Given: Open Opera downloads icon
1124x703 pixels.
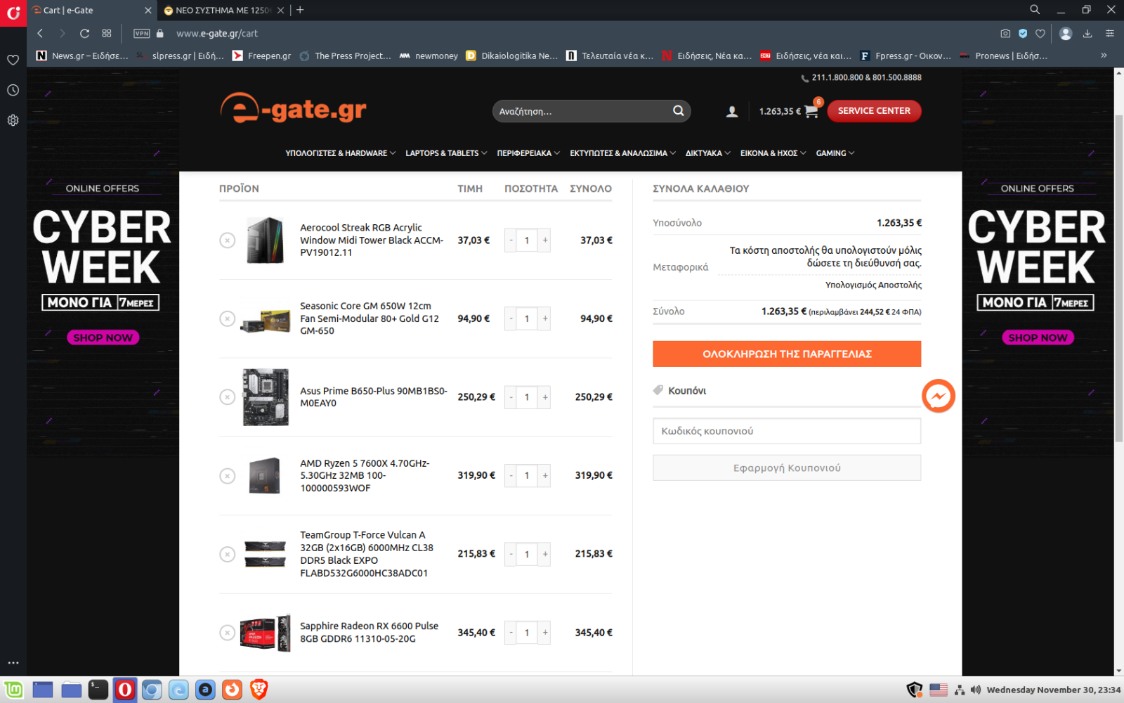Looking at the screenshot, I should click(1087, 33).
